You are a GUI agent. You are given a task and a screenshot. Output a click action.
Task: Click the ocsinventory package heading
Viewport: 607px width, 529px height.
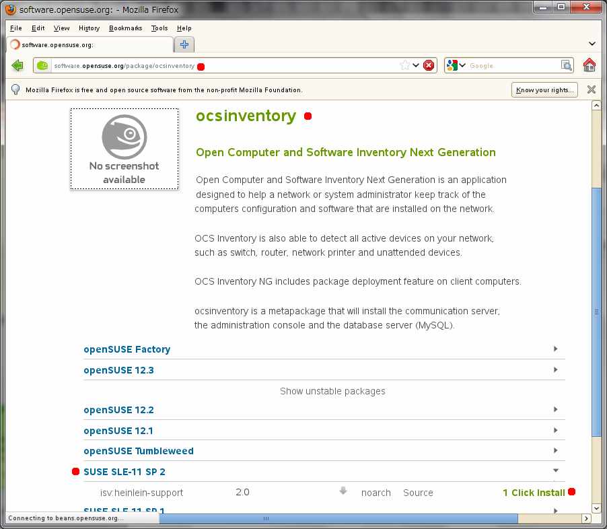[x=246, y=116]
